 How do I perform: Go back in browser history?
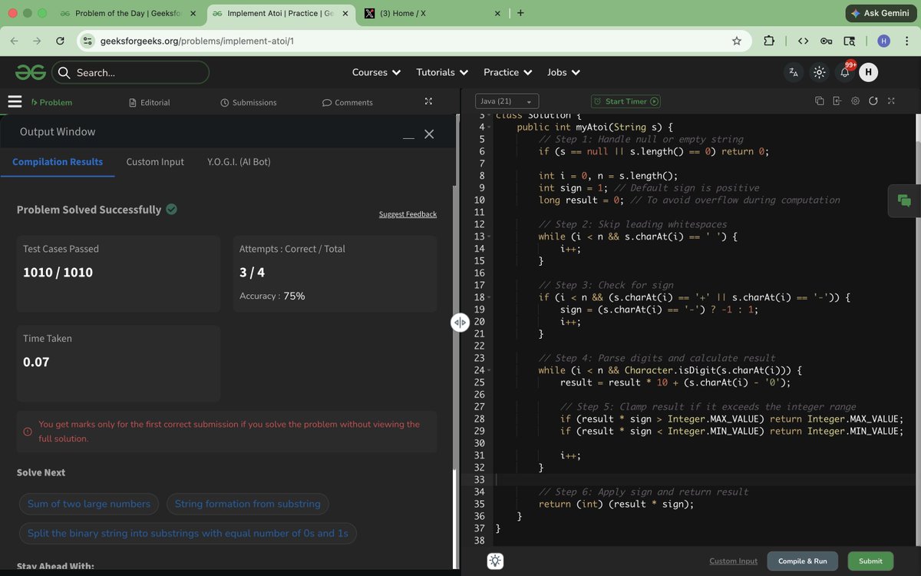pyautogui.click(x=15, y=41)
